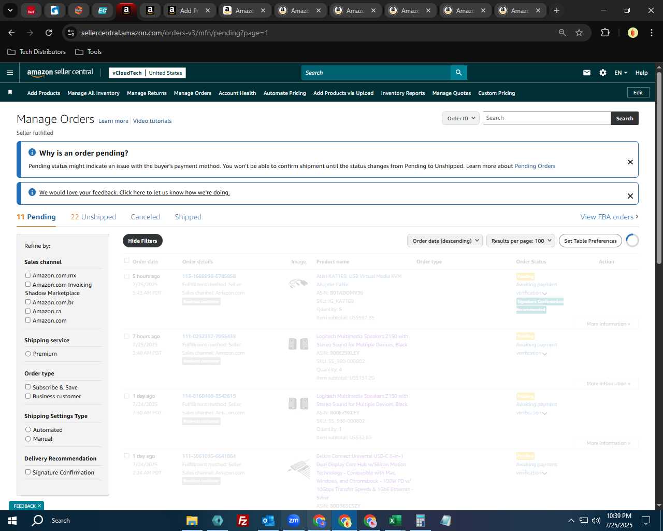Open a new browser tab
The height and width of the screenshot is (531, 663).
pos(557,10)
